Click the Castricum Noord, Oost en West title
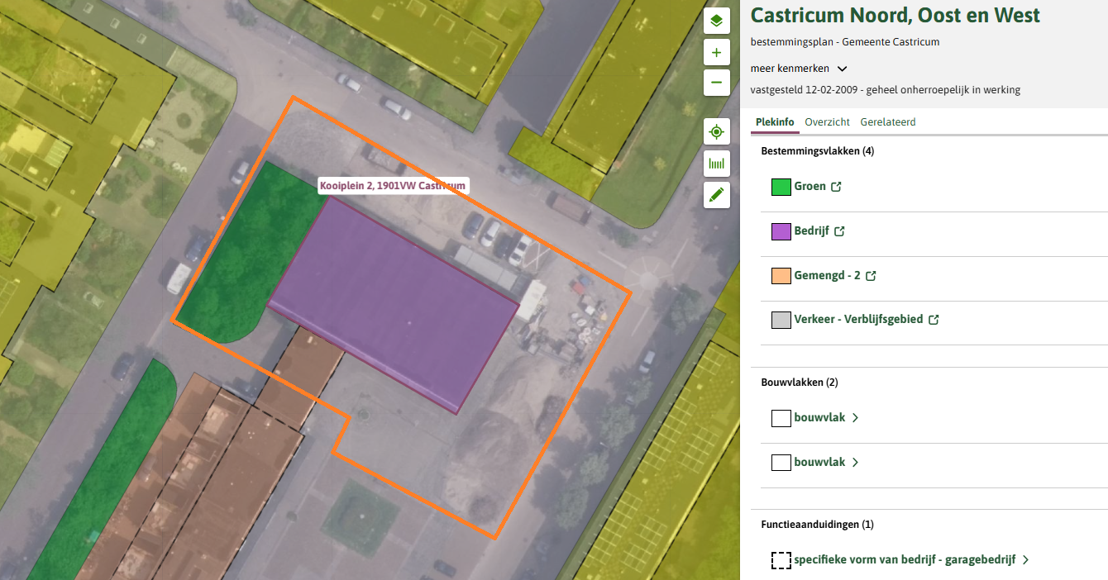1108x580 pixels. 895,15
